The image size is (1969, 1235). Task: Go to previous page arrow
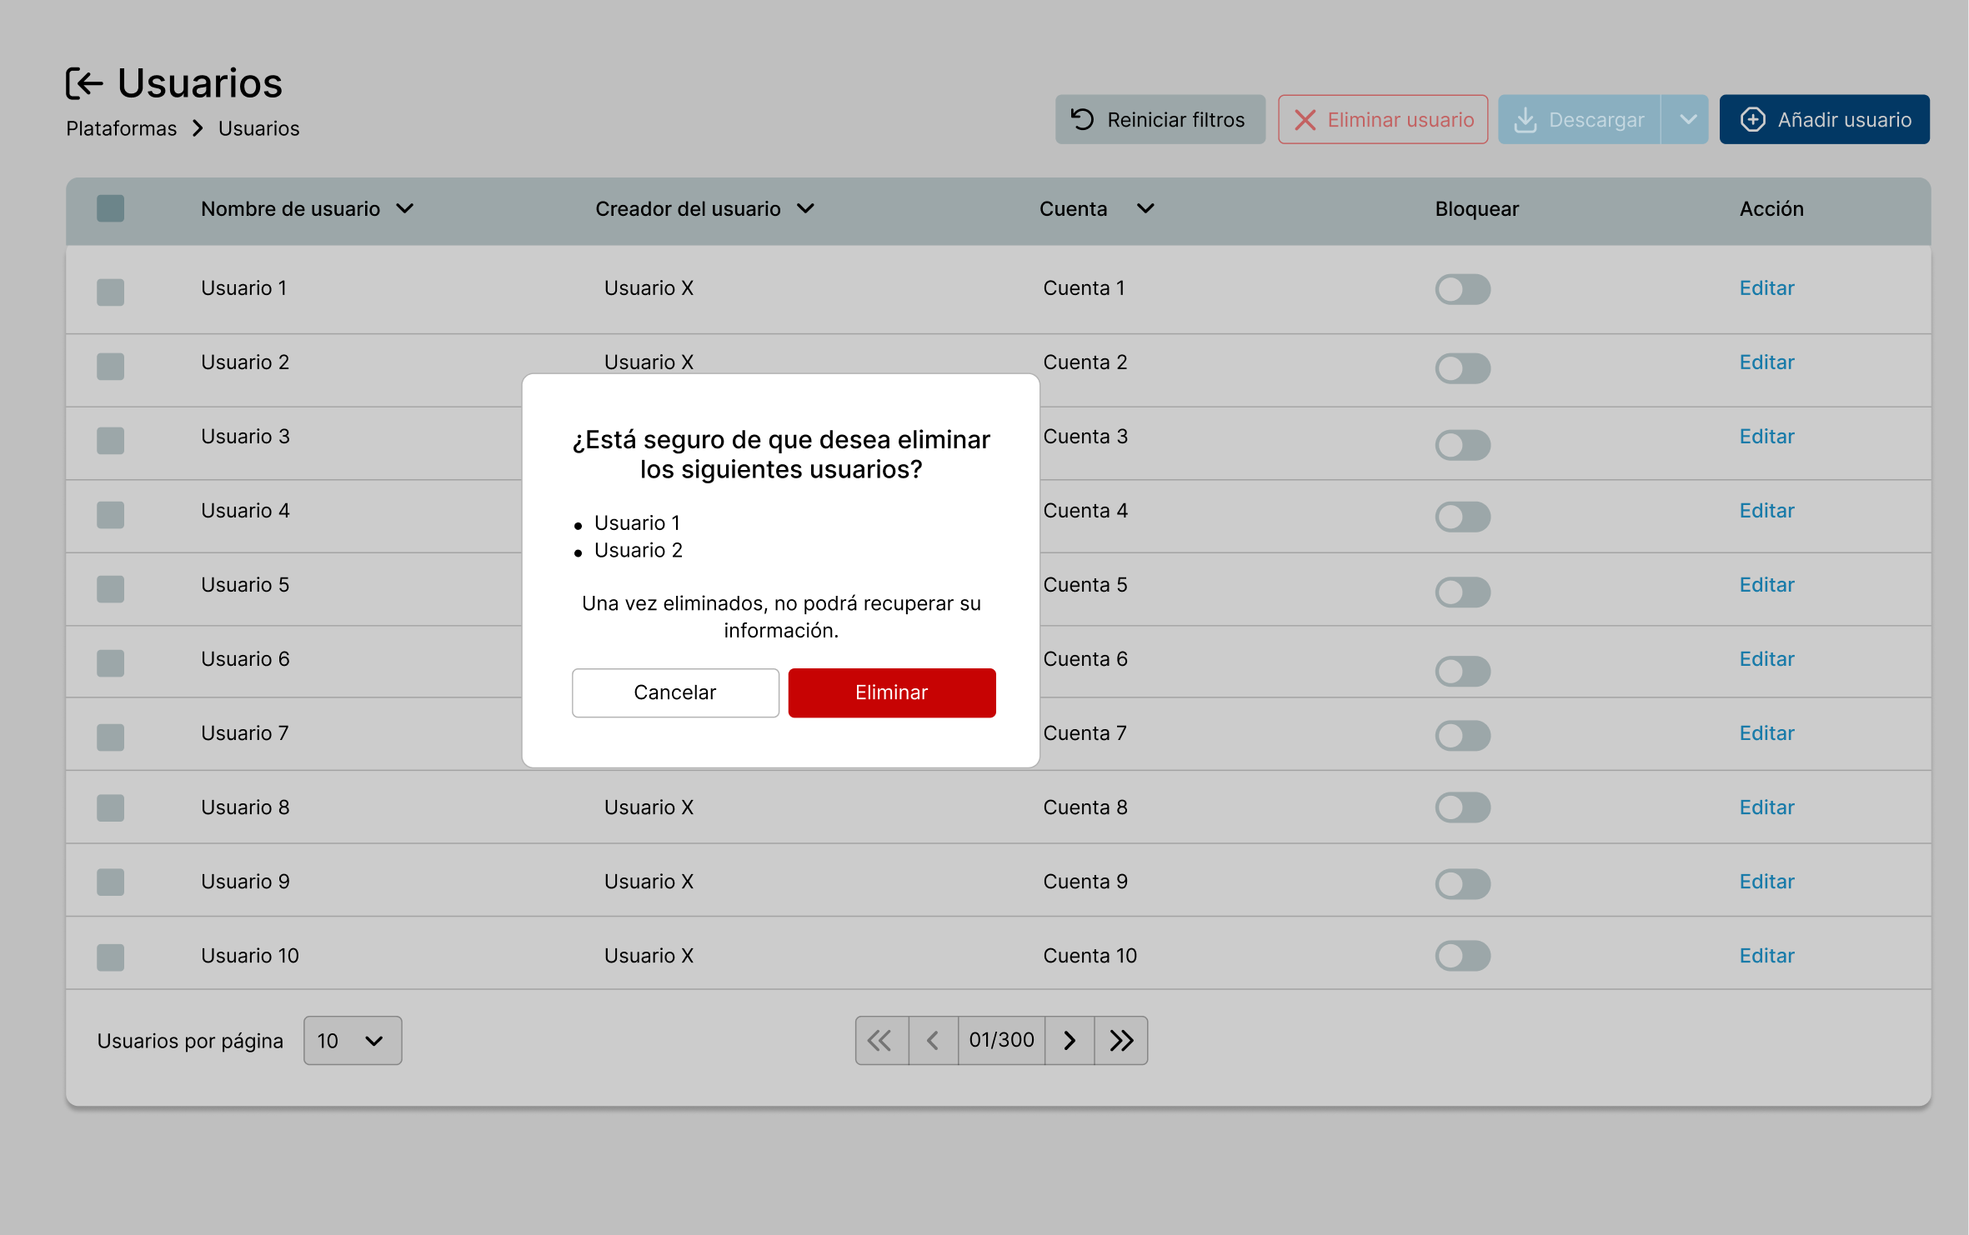pos(933,1040)
